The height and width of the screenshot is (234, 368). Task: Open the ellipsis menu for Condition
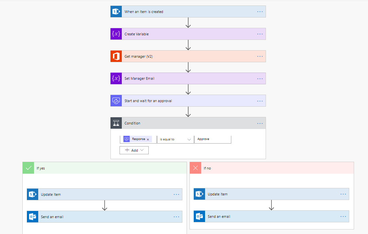pos(260,123)
